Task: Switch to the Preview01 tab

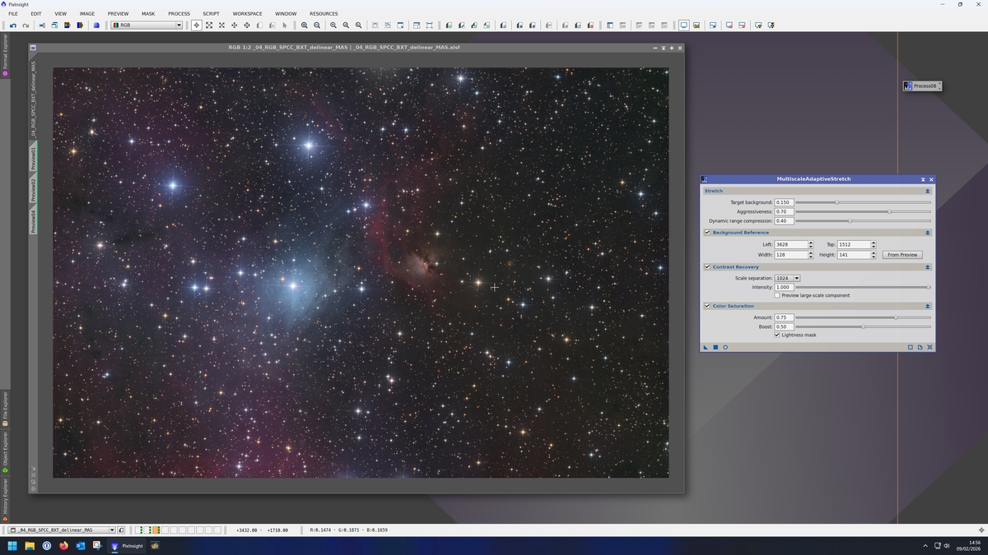Action: 34,157
